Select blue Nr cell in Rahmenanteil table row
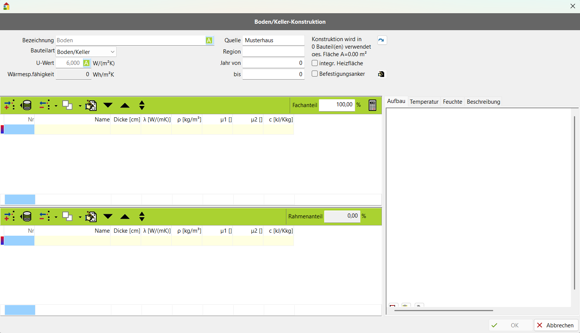Viewport: 580px width, 333px height. pos(19,241)
